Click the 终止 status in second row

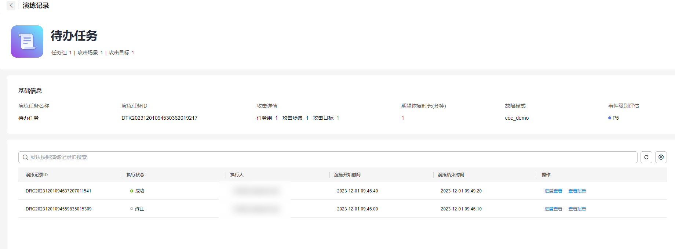pyautogui.click(x=137, y=209)
